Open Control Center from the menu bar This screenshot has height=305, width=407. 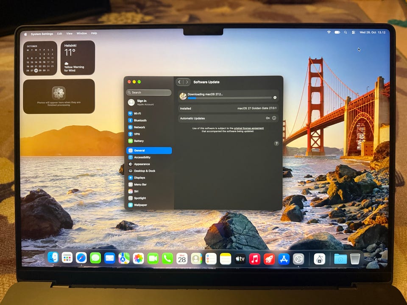point(353,33)
